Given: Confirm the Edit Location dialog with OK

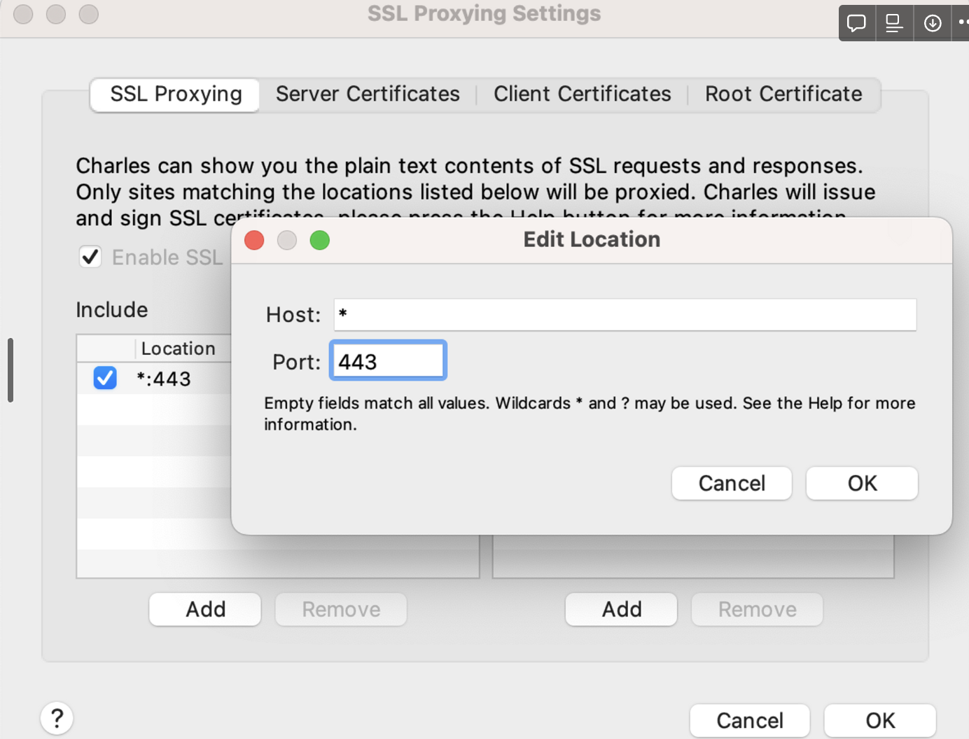Looking at the screenshot, I should pos(861,483).
